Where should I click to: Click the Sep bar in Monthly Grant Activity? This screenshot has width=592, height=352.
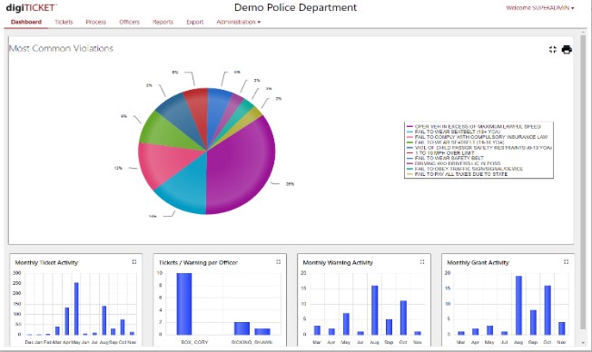533,322
